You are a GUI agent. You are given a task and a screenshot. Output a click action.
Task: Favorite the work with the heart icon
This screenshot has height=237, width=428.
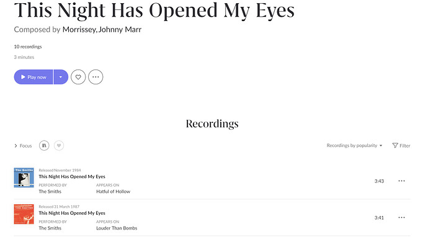pyautogui.click(x=78, y=77)
